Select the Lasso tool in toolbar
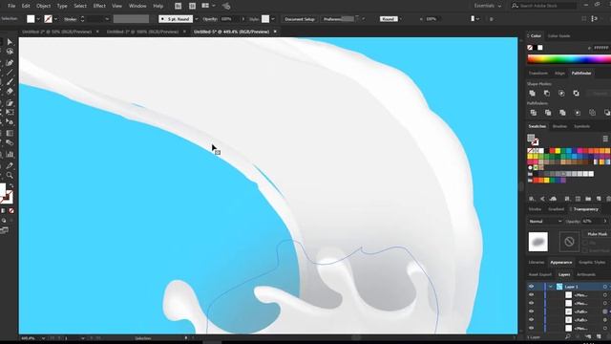Viewport: 611px width, 344px height. pos(10,52)
